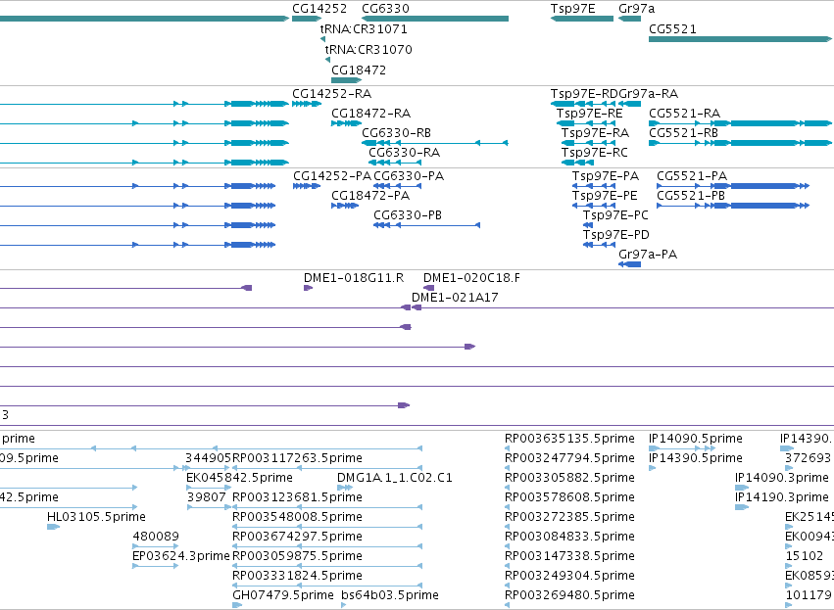Click the CG18472 gene label
834x610 pixels.
(x=359, y=70)
